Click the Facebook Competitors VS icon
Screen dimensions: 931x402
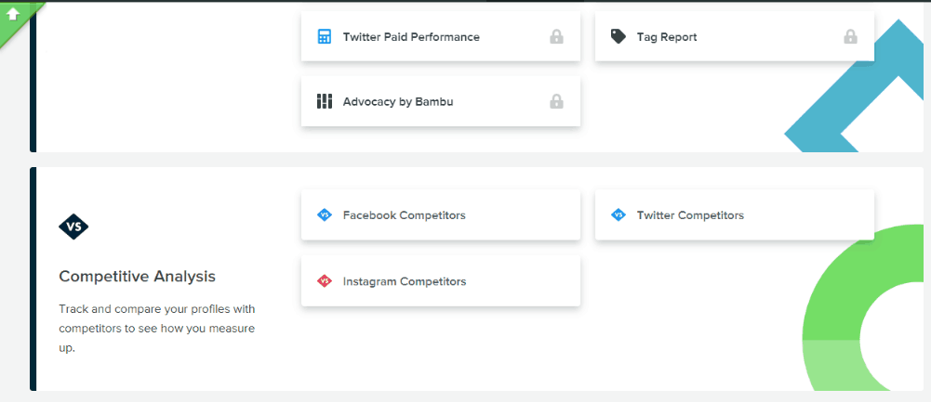point(325,214)
